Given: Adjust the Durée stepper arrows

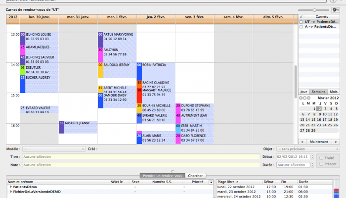Looking at the screenshot, I should pos(312,165).
